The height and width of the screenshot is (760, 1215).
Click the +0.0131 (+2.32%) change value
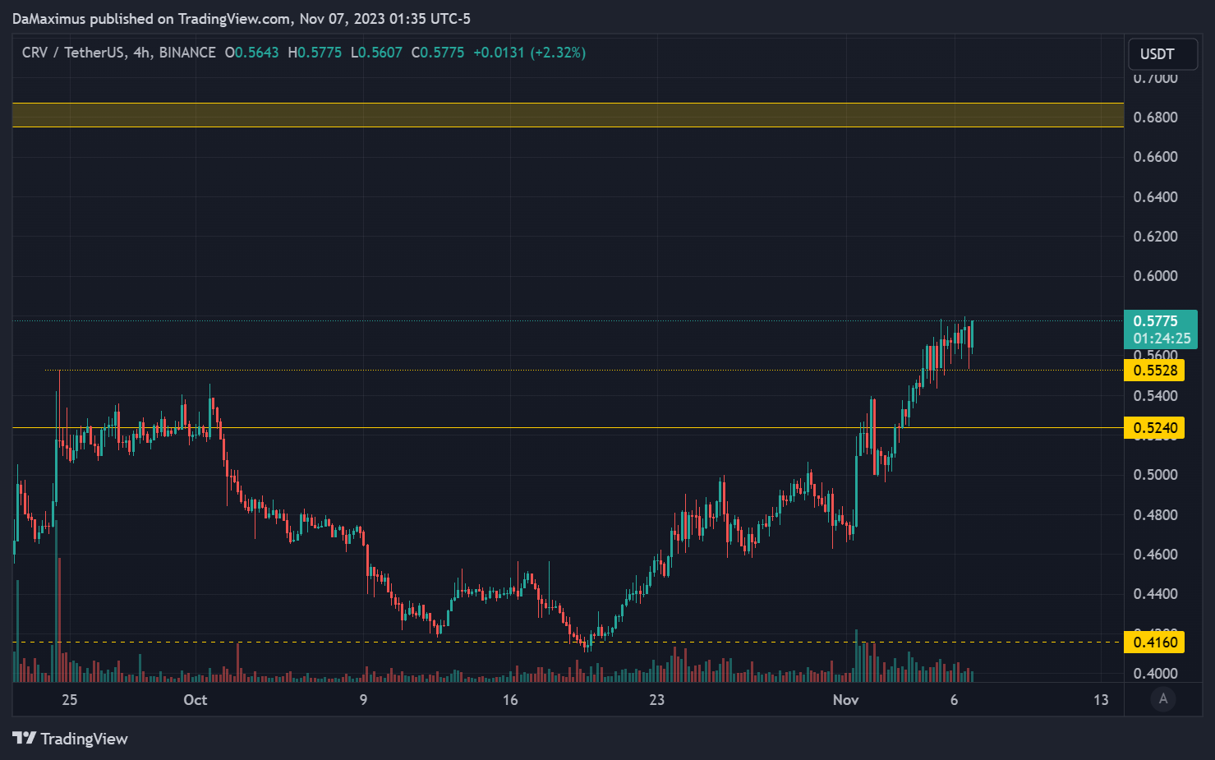coord(529,53)
